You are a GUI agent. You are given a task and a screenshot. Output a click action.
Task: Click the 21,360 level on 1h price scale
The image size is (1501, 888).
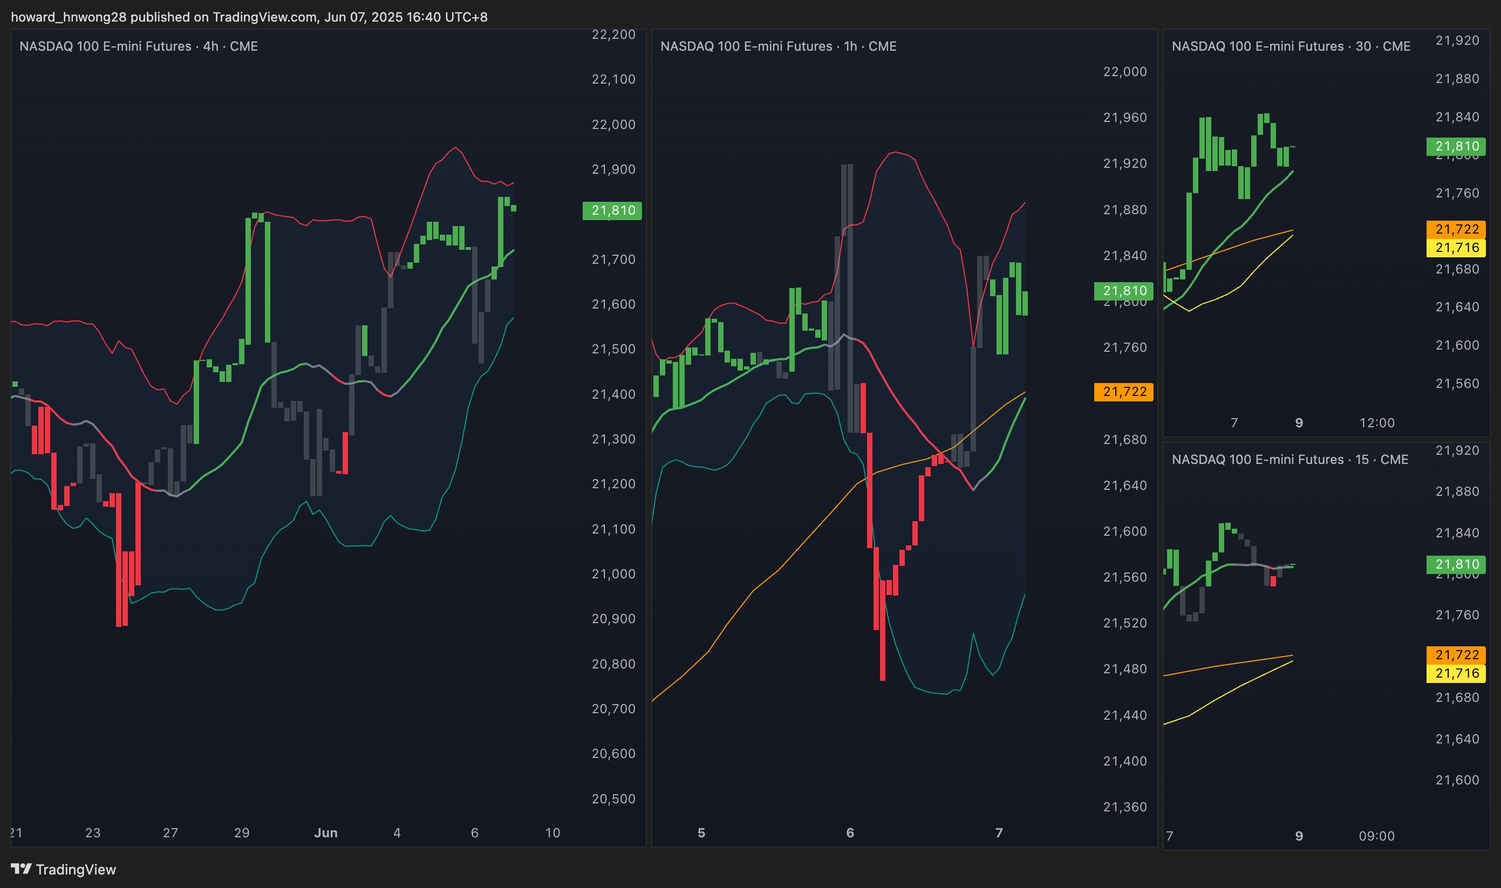tap(1124, 807)
